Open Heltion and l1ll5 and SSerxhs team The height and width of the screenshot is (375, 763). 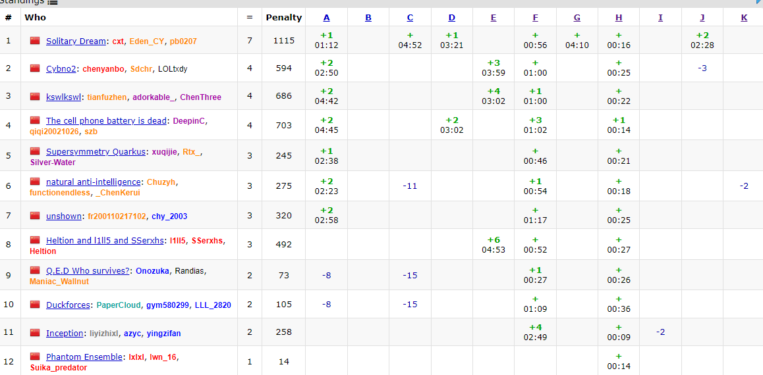click(105, 241)
